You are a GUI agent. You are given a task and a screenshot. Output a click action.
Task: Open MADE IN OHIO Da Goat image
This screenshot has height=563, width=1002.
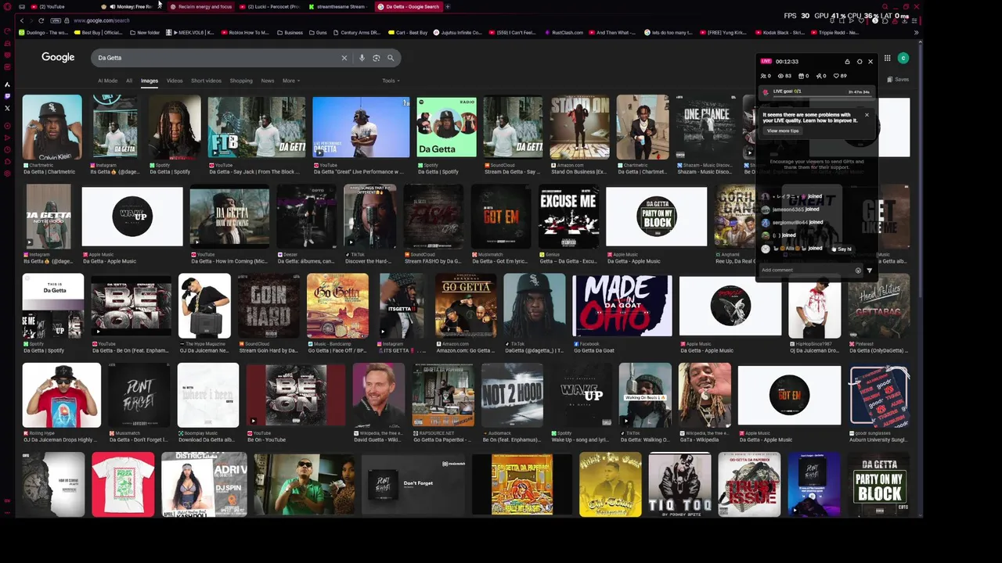point(622,305)
